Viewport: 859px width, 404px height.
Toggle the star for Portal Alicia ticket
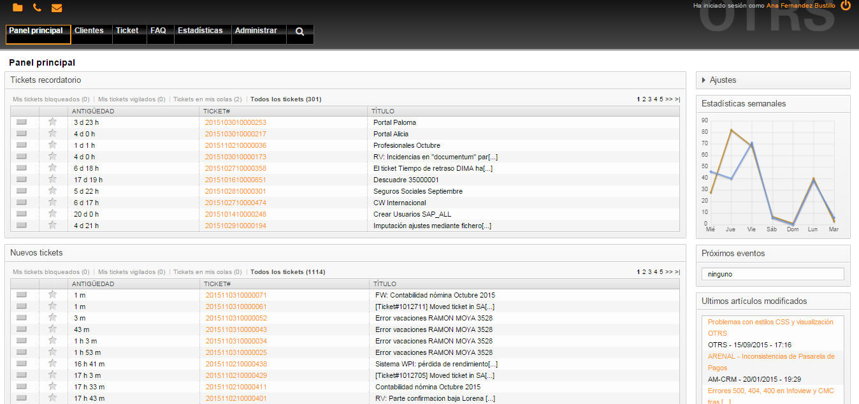[53, 133]
